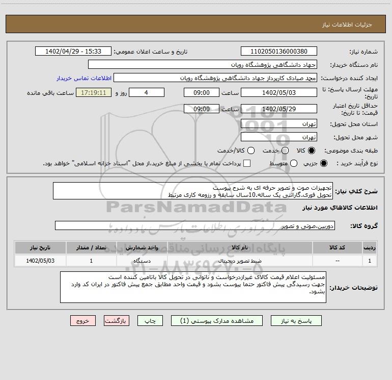This screenshot has width=392, height=380.
Task: Click the table date cell 1402/05/03
Action: (40, 261)
